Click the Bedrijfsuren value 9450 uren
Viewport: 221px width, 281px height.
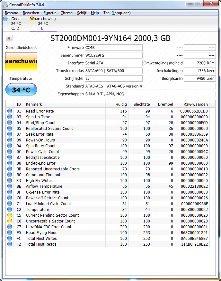pos(200,78)
